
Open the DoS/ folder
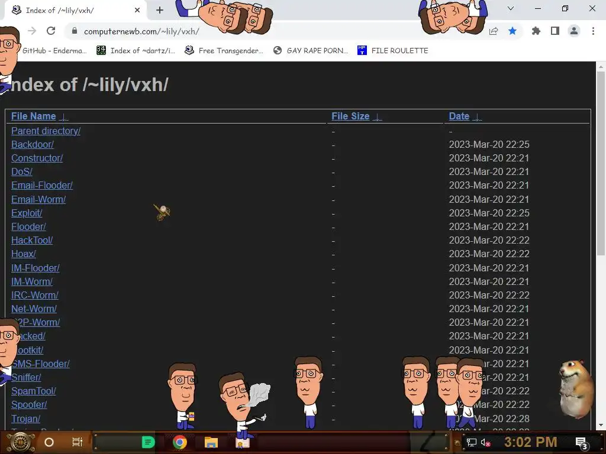pos(22,171)
